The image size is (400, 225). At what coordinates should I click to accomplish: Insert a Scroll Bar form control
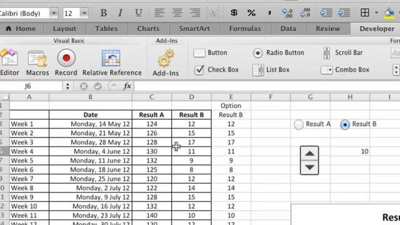pyautogui.click(x=342, y=52)
